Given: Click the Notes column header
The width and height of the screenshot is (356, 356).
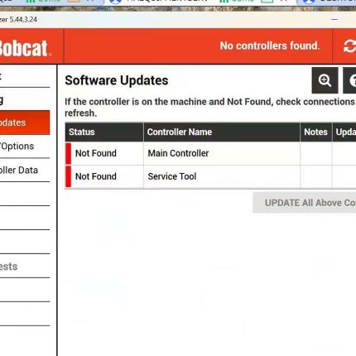Looking at the screenshot, I should coord(316,132).
